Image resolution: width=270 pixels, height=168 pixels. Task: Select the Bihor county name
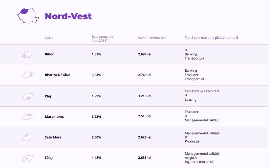(49, 54)
